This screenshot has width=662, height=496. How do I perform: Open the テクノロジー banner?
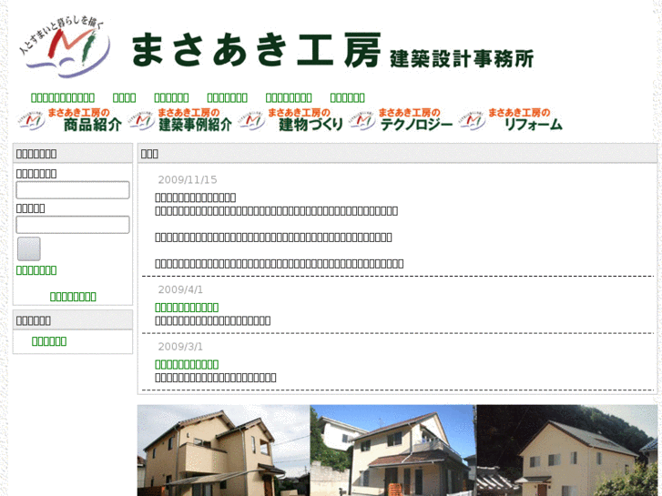click(x=401, y=119)
